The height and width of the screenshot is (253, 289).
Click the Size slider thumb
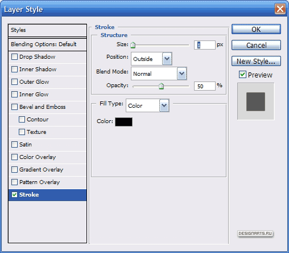click(x=133, y=45)
